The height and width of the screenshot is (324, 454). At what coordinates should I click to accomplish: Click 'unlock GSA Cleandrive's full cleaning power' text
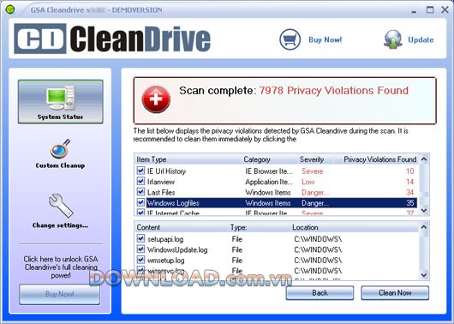coord(61,267)
